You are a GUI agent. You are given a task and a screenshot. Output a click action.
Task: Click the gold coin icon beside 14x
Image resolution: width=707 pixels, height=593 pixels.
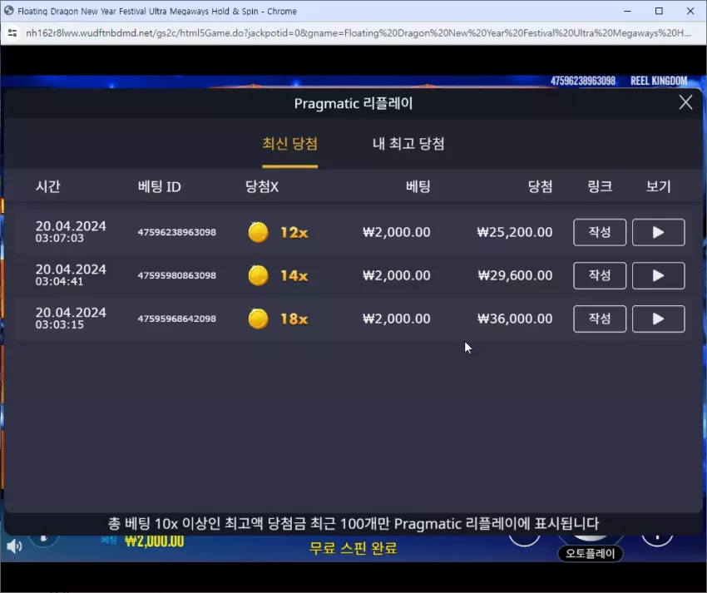click(x=259, y=275)
